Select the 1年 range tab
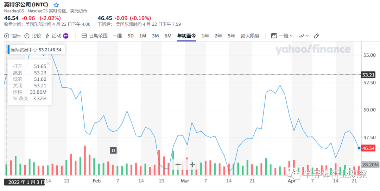 point(205,36)
